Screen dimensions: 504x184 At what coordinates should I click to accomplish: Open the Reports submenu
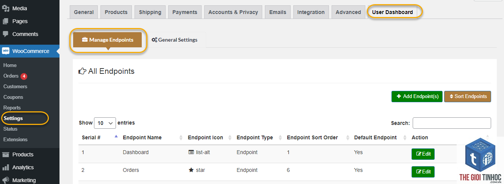(x=12, y=108)
